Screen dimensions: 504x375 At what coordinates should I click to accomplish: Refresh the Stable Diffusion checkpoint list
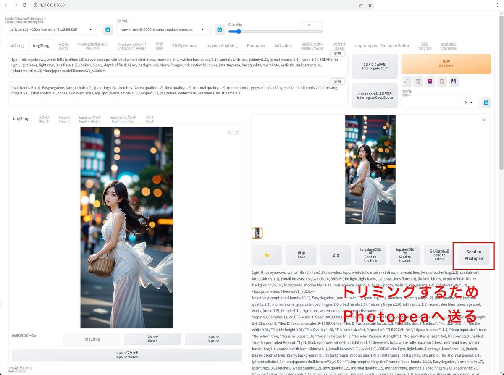(x=108, y=29)
